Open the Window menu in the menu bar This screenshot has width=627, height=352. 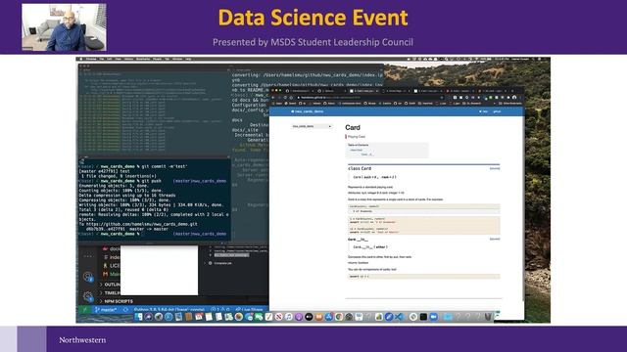point(177,59)
